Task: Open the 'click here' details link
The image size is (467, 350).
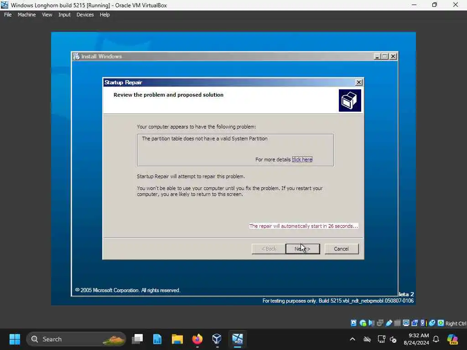Action: click(x=302, y=160)
